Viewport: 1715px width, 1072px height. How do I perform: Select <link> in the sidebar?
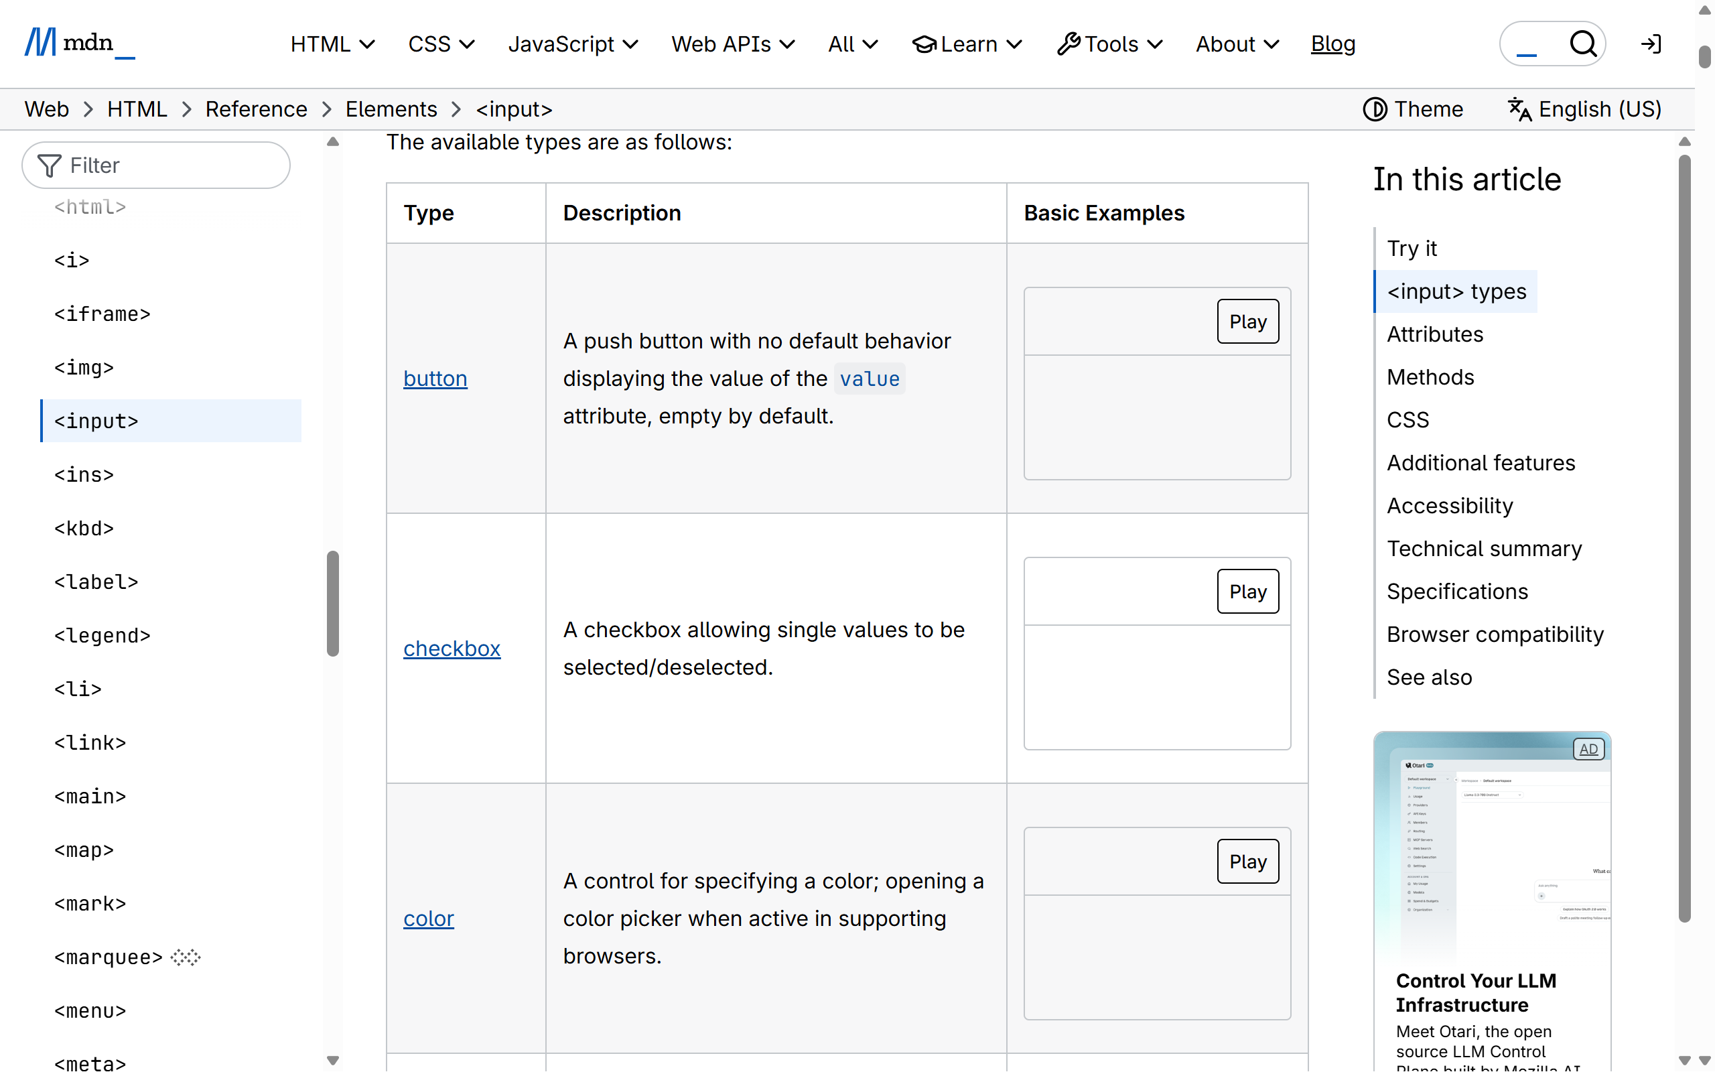point(170,743)
